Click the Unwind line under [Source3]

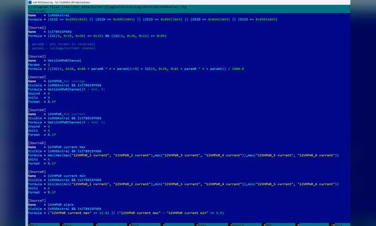tap(39, 93)
